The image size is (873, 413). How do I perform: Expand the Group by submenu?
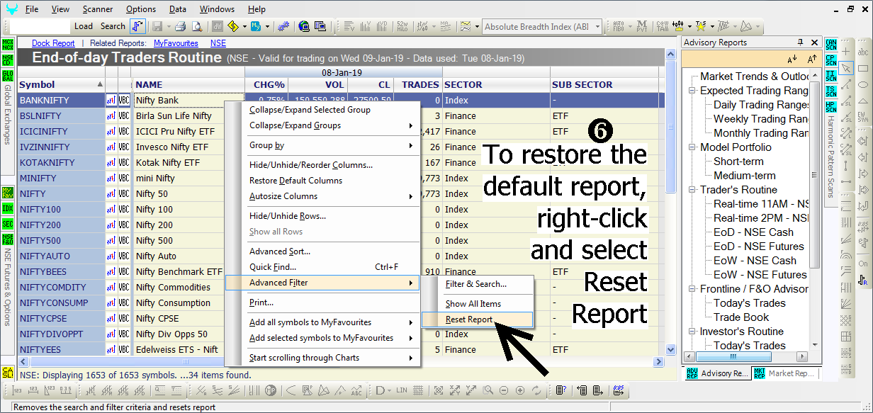coord(322,145)
